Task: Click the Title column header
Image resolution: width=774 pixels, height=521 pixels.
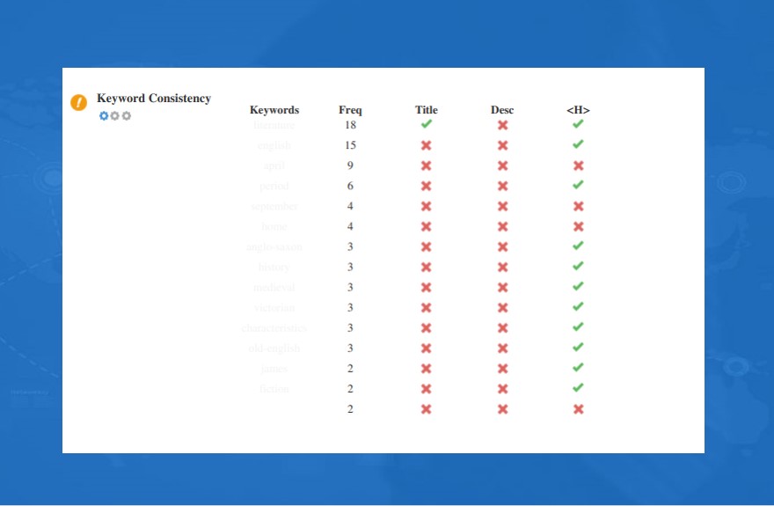Action: coord(427,110)
